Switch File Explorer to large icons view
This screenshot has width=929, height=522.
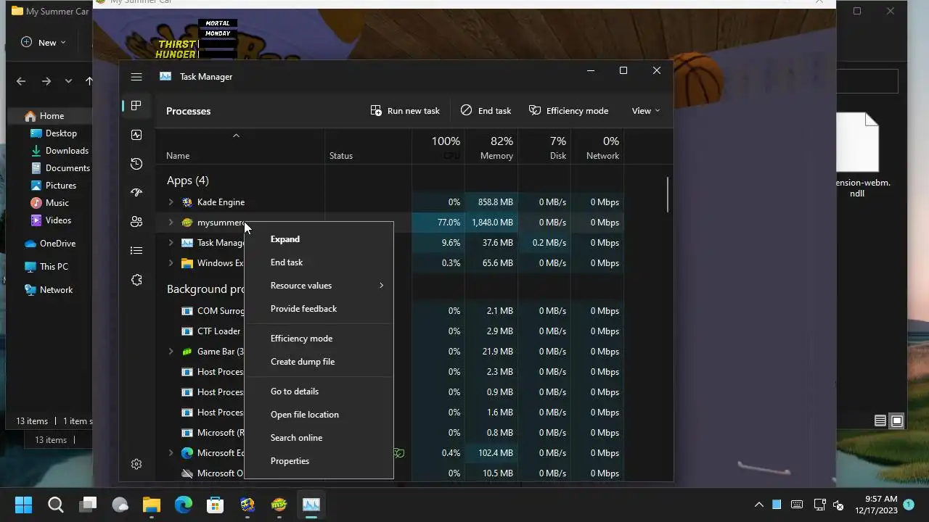pyautogui.click(x=897, y=420)
